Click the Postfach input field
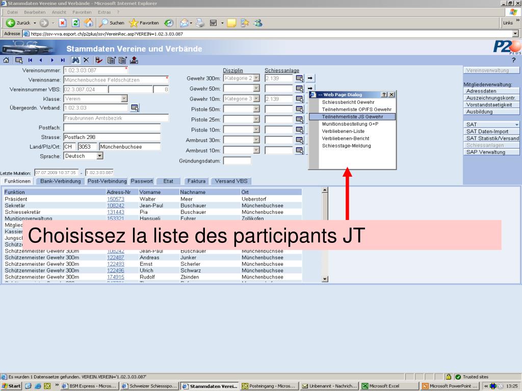This screenshot has height=391, width=522. [112, 128]
